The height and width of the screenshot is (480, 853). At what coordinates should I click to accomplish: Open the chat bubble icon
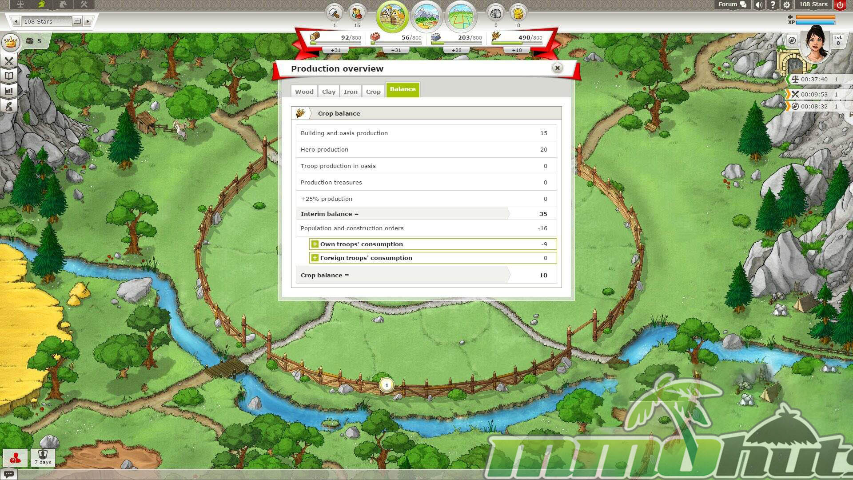pos(8,474)
